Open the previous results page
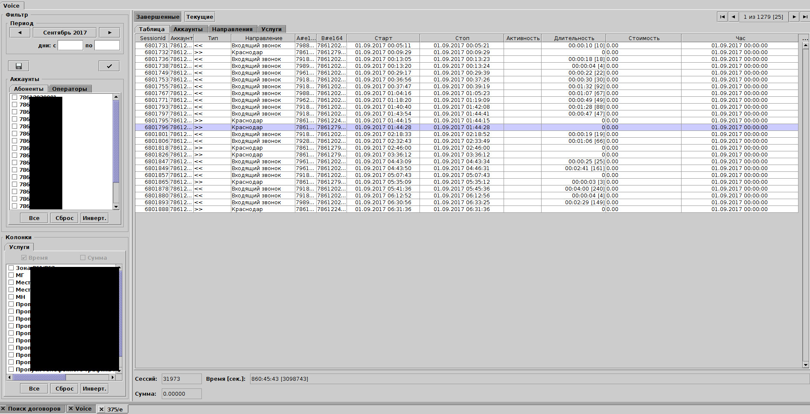This screenshot has height=414, width=810. (x=733, y=17)
